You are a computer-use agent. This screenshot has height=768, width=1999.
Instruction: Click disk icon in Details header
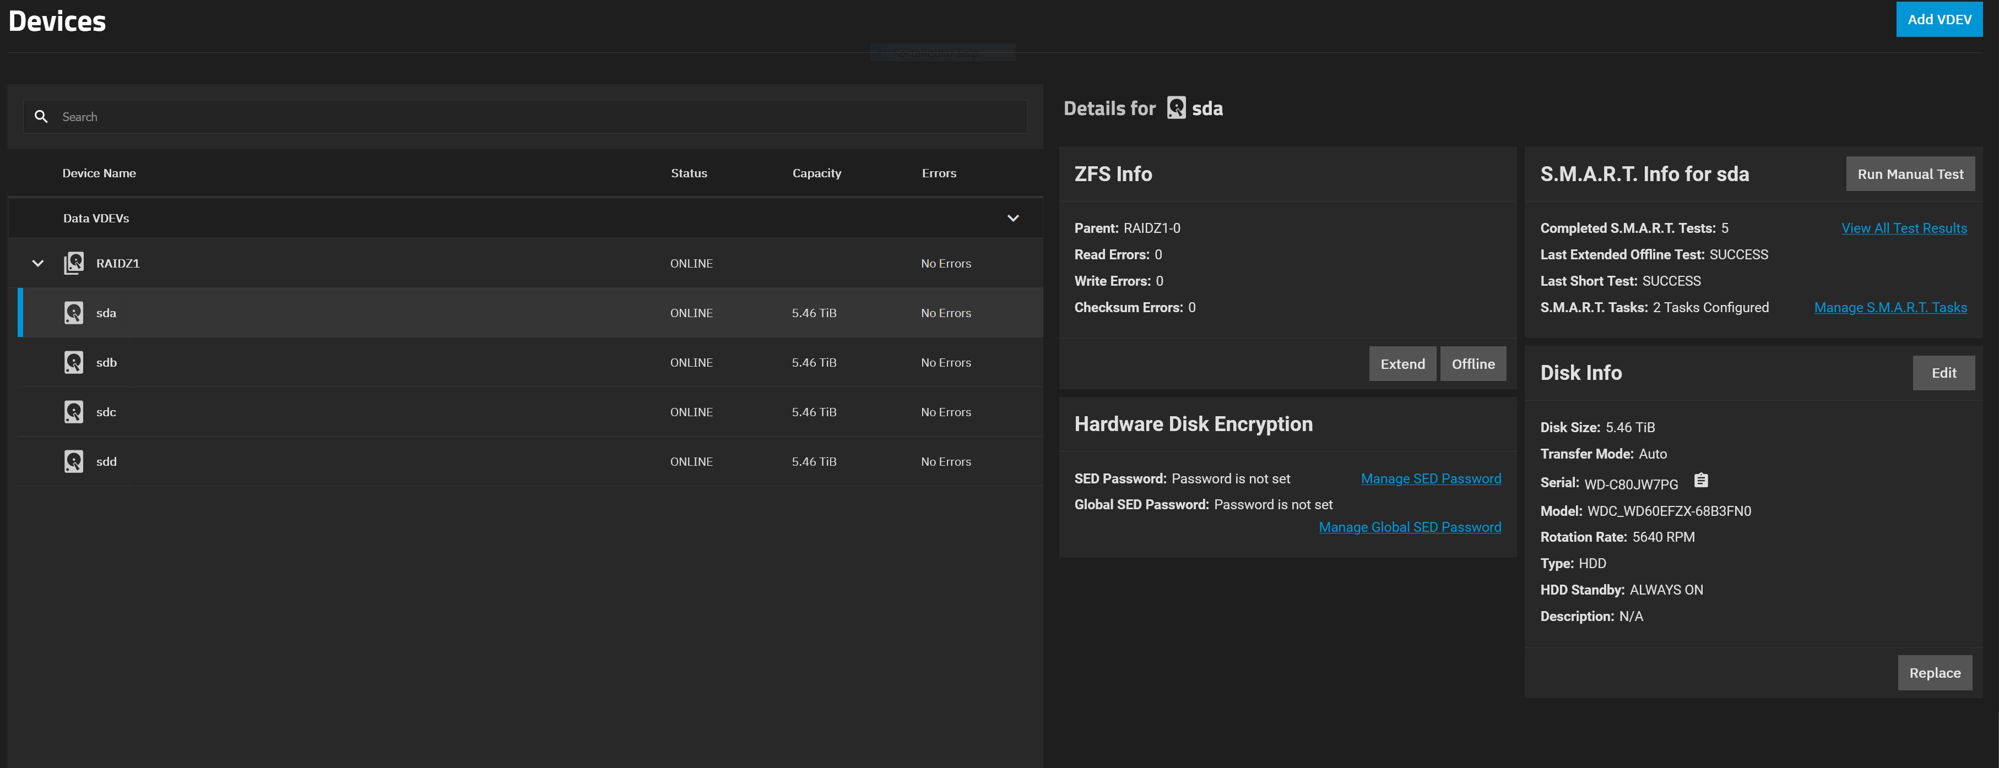1175,108
